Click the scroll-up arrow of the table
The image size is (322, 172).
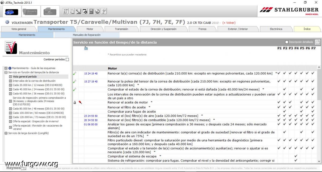319,67
